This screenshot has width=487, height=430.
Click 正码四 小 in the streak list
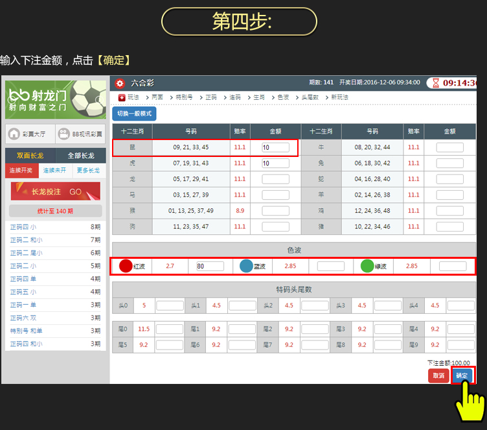pyautogui.click(x=23, y=227)
